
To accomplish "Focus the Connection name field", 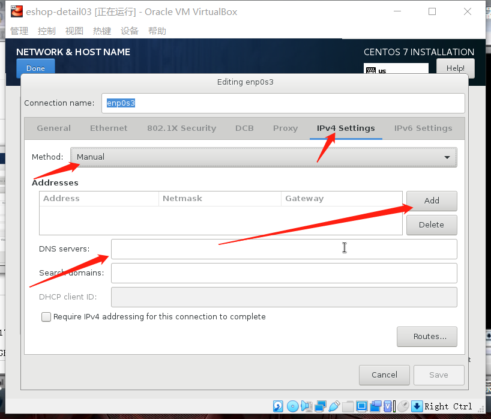I will tap(283, 103).
